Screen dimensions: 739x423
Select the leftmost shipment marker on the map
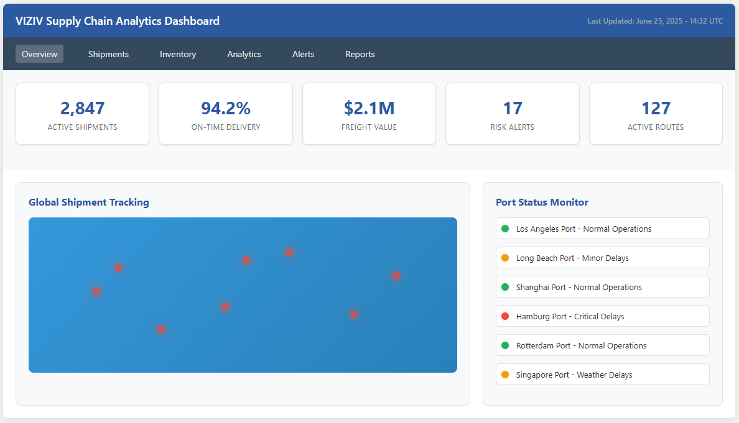(96, 291)
